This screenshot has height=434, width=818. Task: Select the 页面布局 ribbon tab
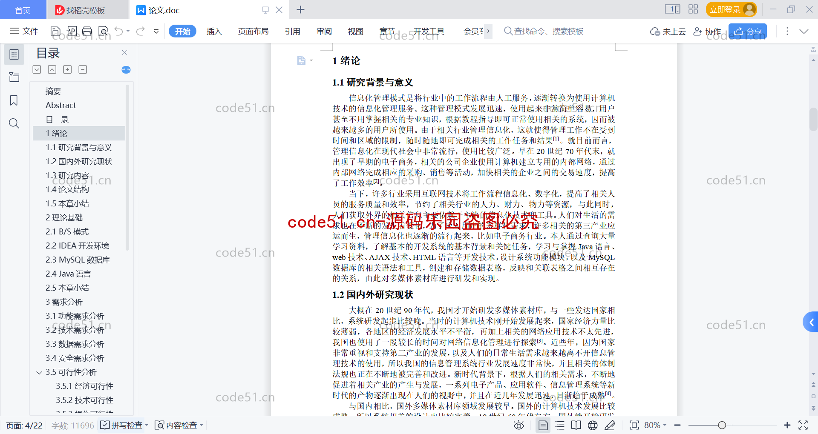[x=253, y=31]
